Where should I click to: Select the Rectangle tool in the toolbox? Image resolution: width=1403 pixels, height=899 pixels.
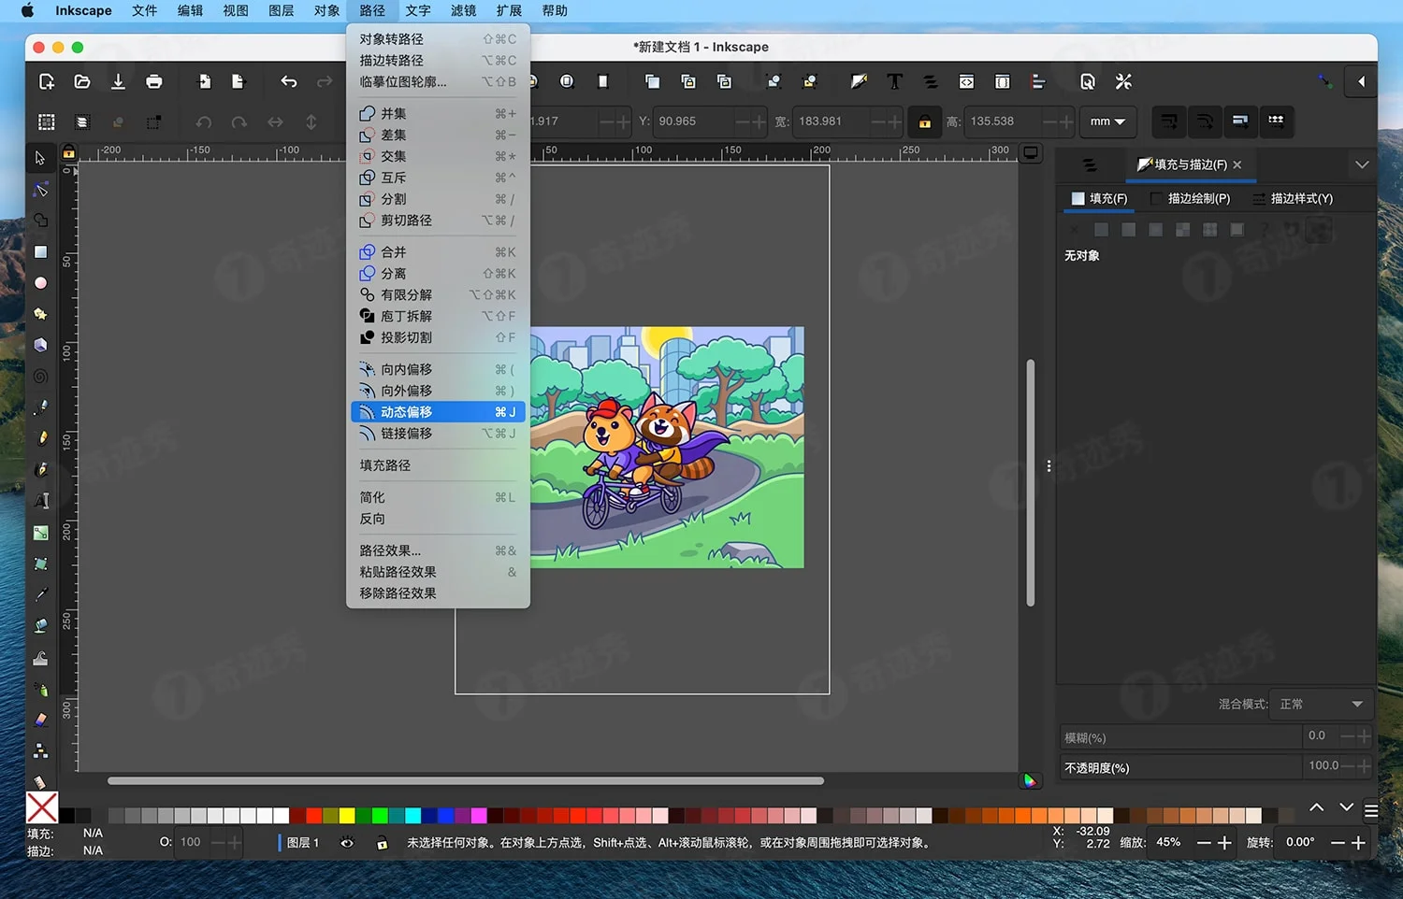tap(40, 252)
